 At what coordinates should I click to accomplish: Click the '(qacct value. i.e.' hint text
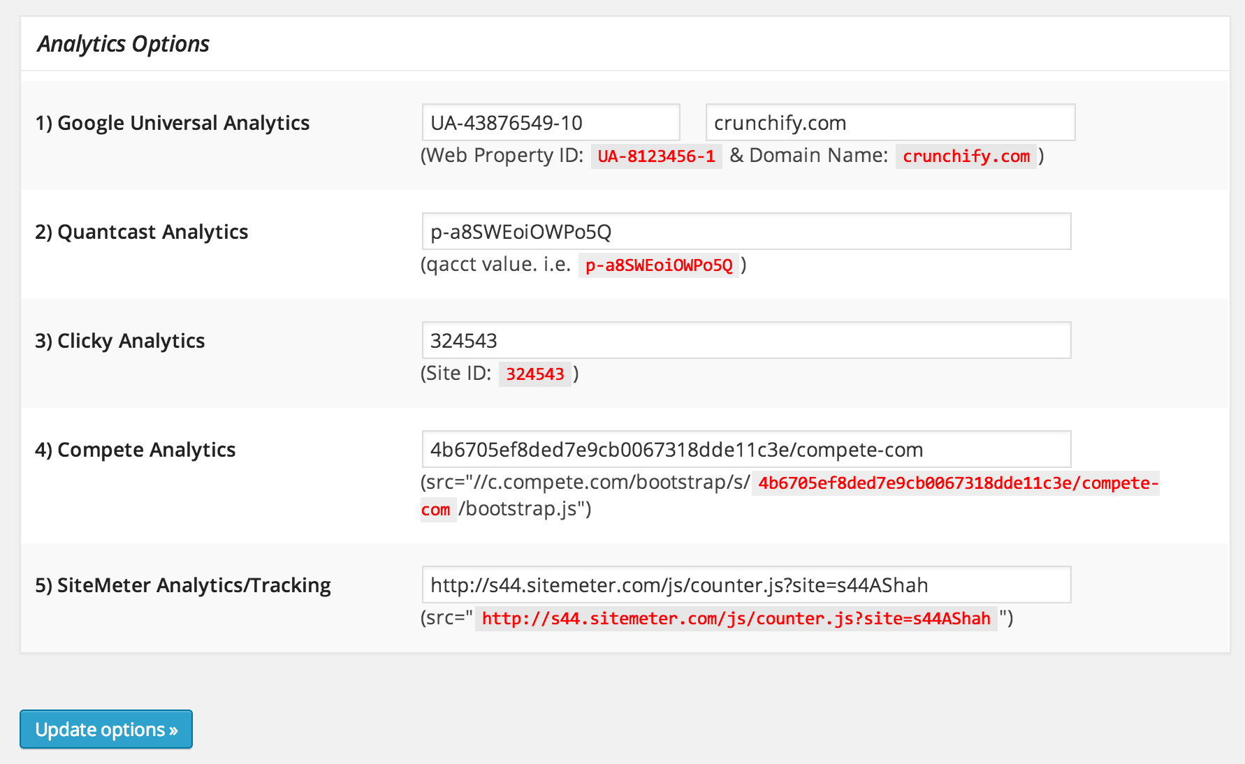495,264
